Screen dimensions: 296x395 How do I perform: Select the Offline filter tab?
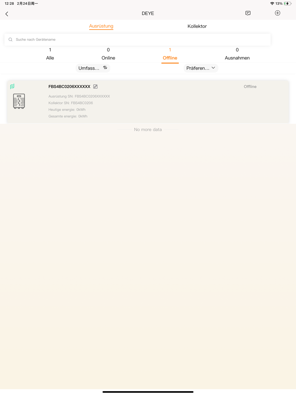click(x=170, y=54)
